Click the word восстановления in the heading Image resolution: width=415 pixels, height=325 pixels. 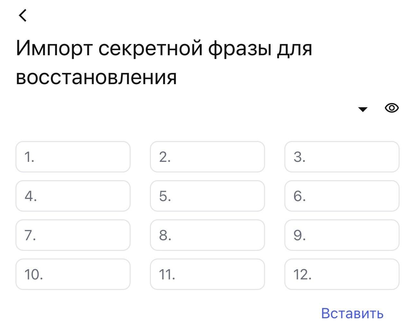pos(96,77)
